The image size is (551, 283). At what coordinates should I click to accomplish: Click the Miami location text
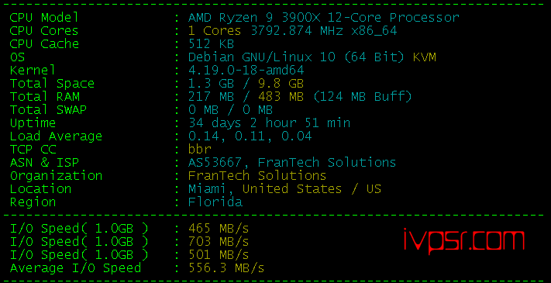(x=207, y=188)
